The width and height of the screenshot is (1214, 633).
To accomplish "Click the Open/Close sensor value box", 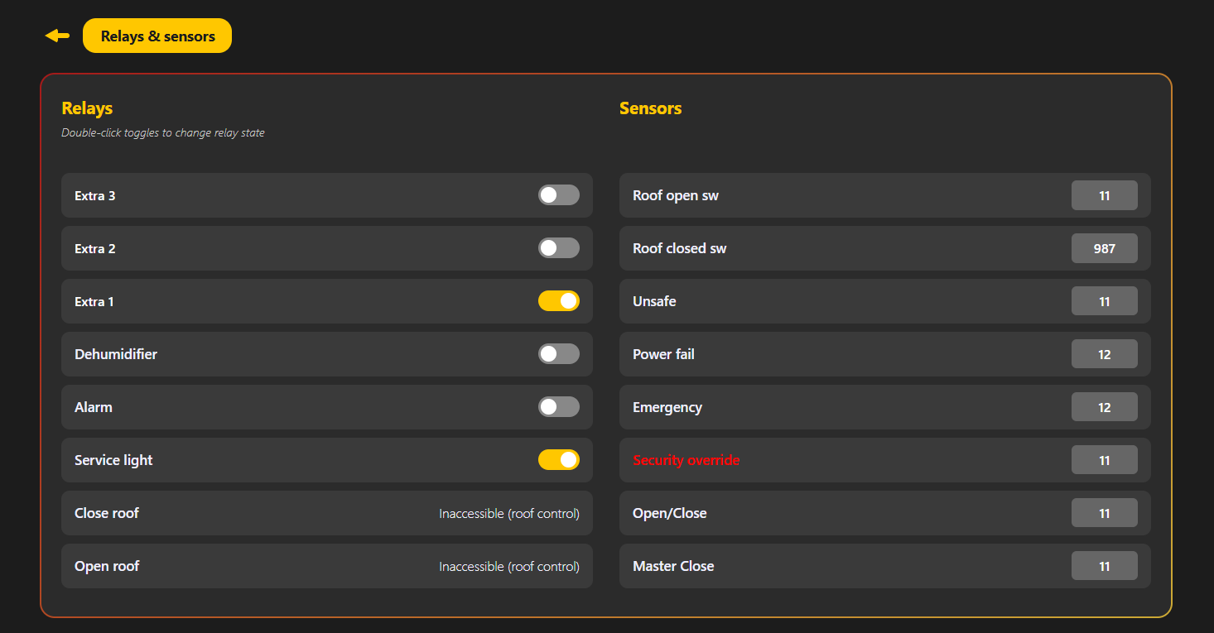I will coord(1104,513).
